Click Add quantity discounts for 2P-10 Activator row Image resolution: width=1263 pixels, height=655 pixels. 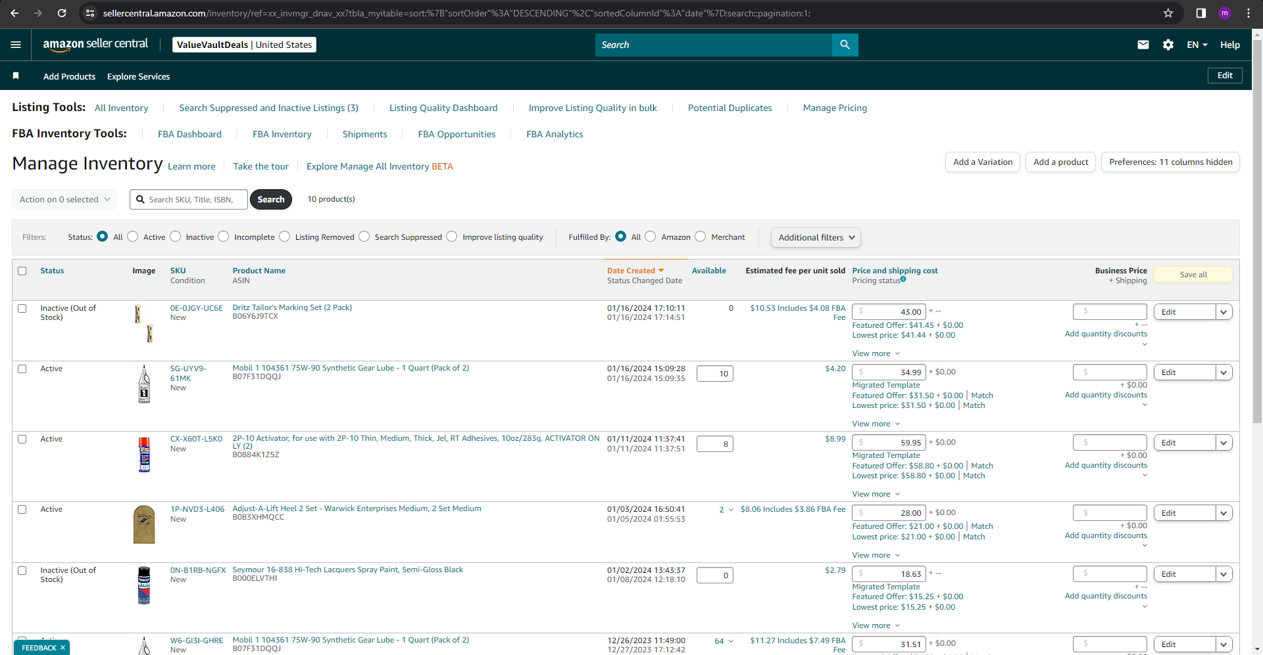point(1106,465)
